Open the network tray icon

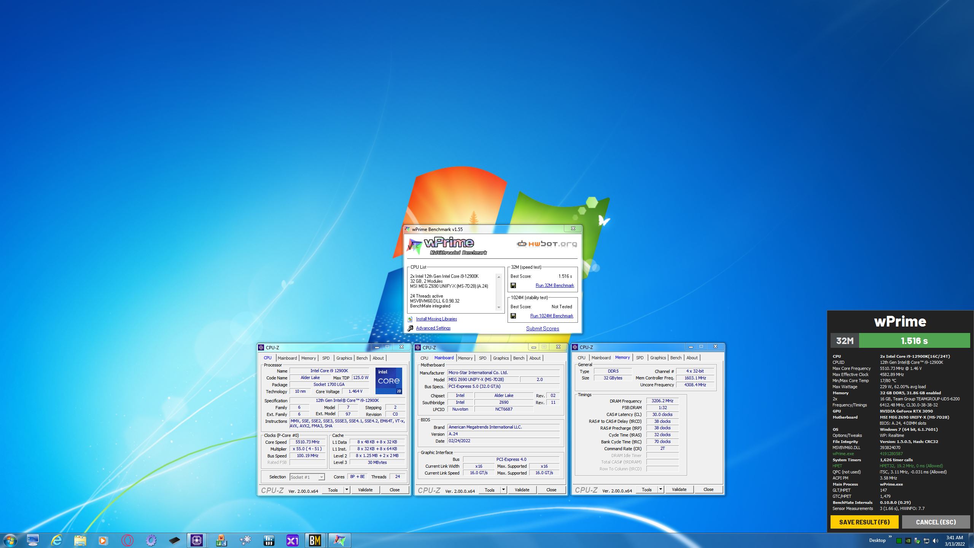coord(926,541)
